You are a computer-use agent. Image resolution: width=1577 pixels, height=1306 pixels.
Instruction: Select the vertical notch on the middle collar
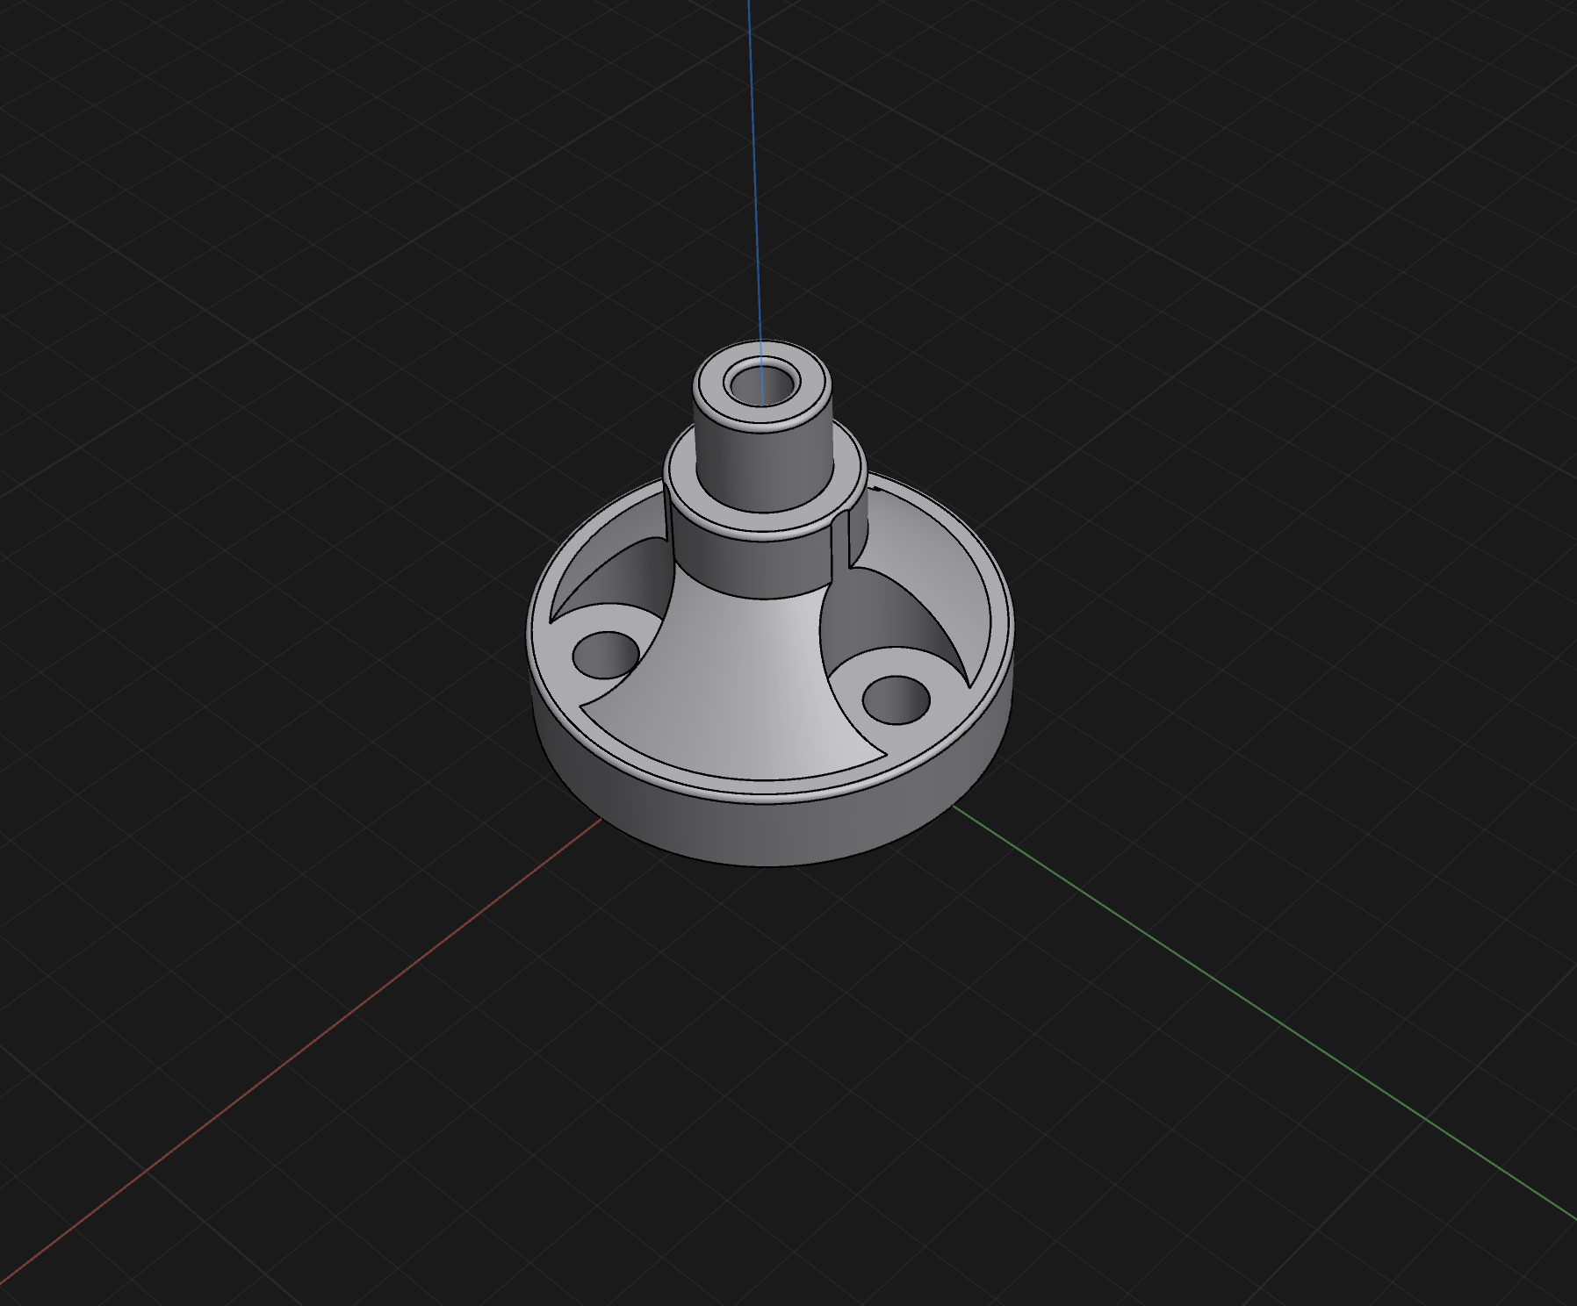coord(840,544)
